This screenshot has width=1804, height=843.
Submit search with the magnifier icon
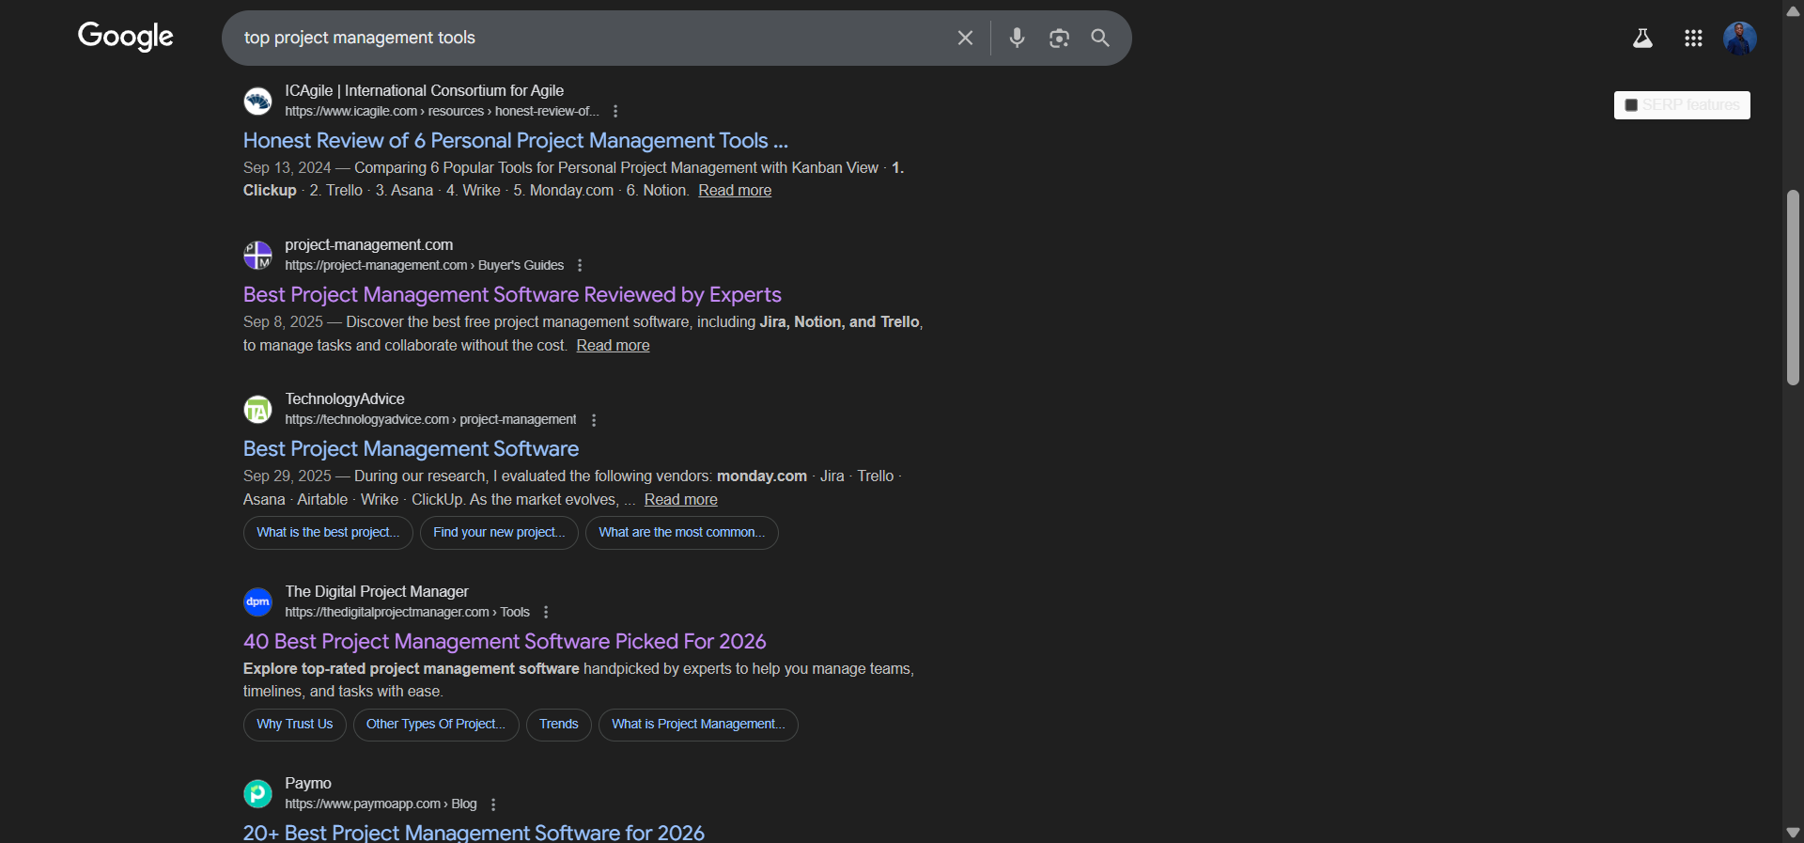tap(1100, 38)
